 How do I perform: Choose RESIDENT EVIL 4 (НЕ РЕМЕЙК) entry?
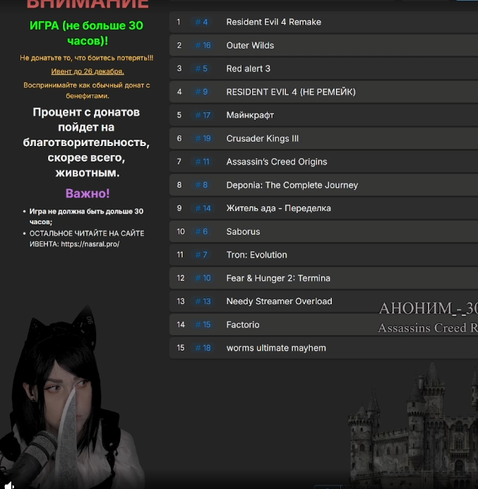pyautogui.click(x=323, y=92)
